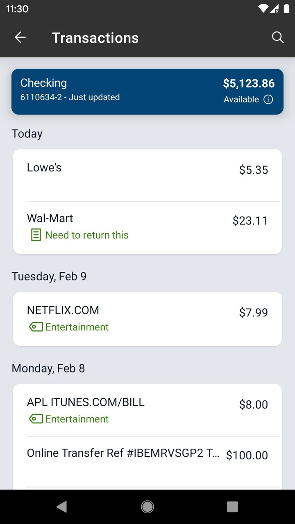Screen dimensions: 295x524
Task: Open the NETFLIX.COM transaction
Action: tap(147, 318)
